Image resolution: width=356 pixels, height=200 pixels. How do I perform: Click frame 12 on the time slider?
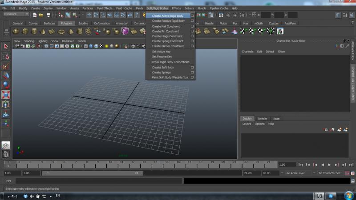pyautogui.click(x=133, y=164)
